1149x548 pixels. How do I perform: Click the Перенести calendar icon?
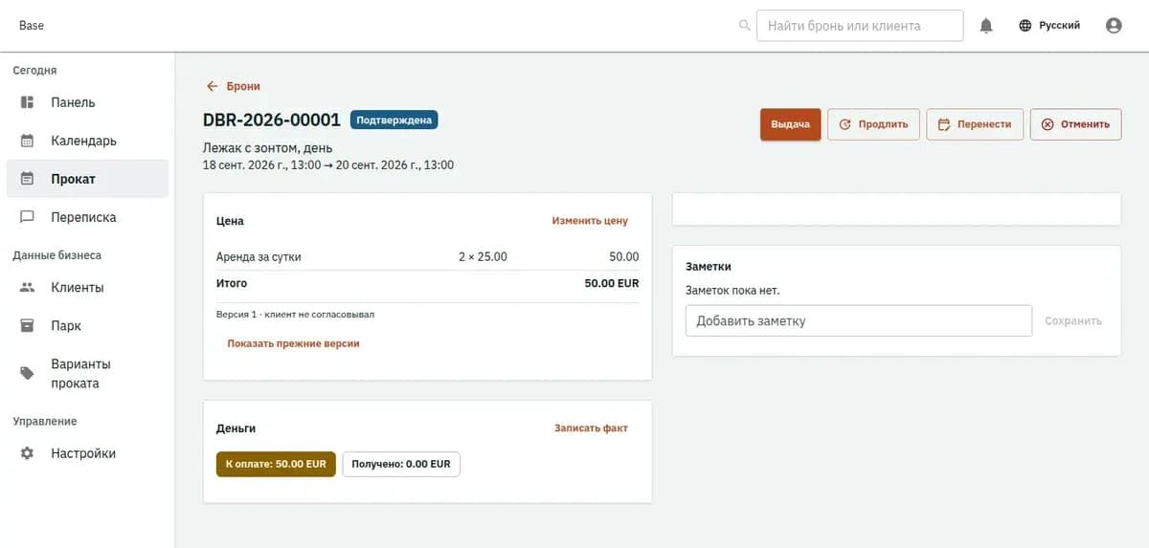coord(944,124)
